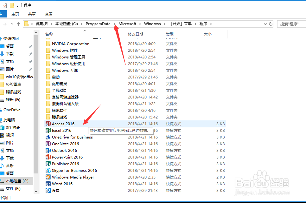
Task: Open Excel 2016 shortcut icon
Action: [x=48, y=130]
